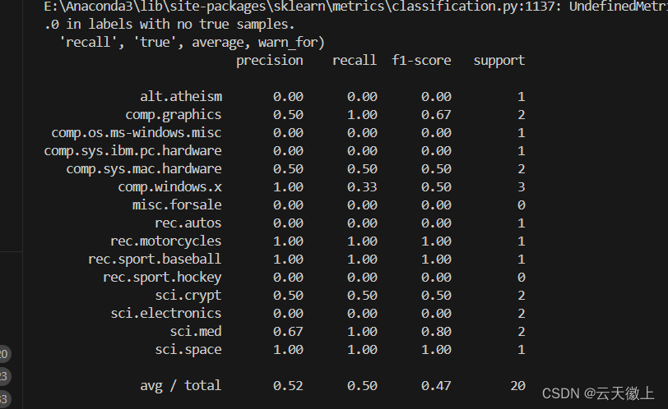Viewport: 668px width, 409px height.
Task: Click the comp.sys.ibm.pc.hardware label
Action: coord(133,151)
